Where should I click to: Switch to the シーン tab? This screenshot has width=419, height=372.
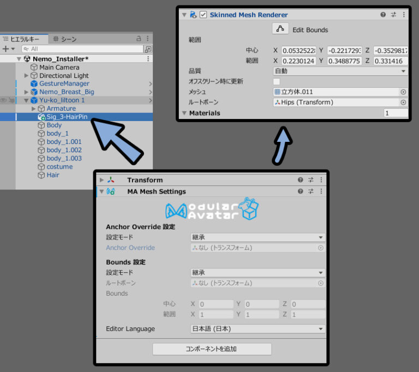coord(65,39)
